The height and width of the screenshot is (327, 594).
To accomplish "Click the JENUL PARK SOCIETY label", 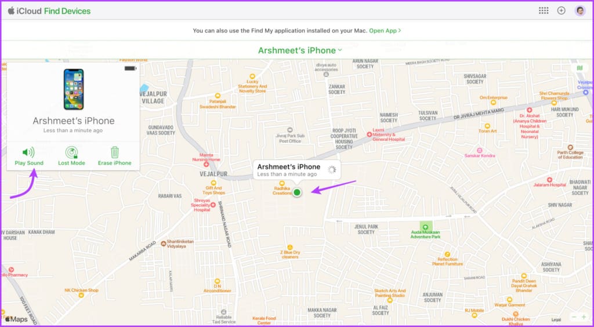I will tap(366, 230).
